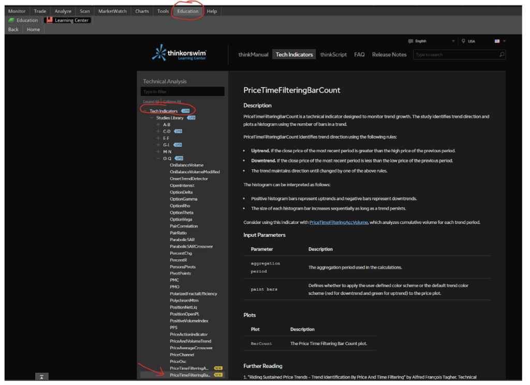530x385 pixels.
Task: Select the MarketWatch main tab
Action: 112,11
